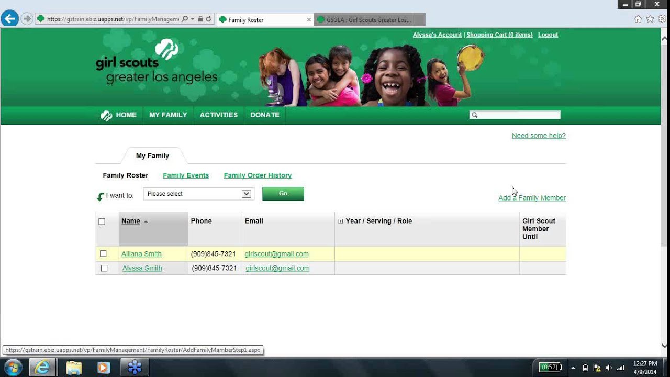The image size is (670, 377).
Task: Open File Explorer folder on taskbar
Action: tap(74, 368)
